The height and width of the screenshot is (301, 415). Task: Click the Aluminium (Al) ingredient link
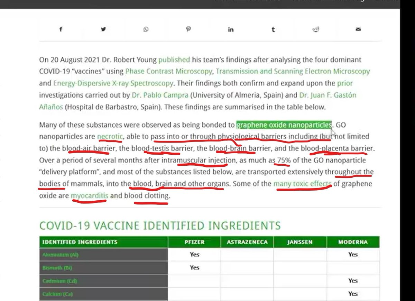click(61, 255)
